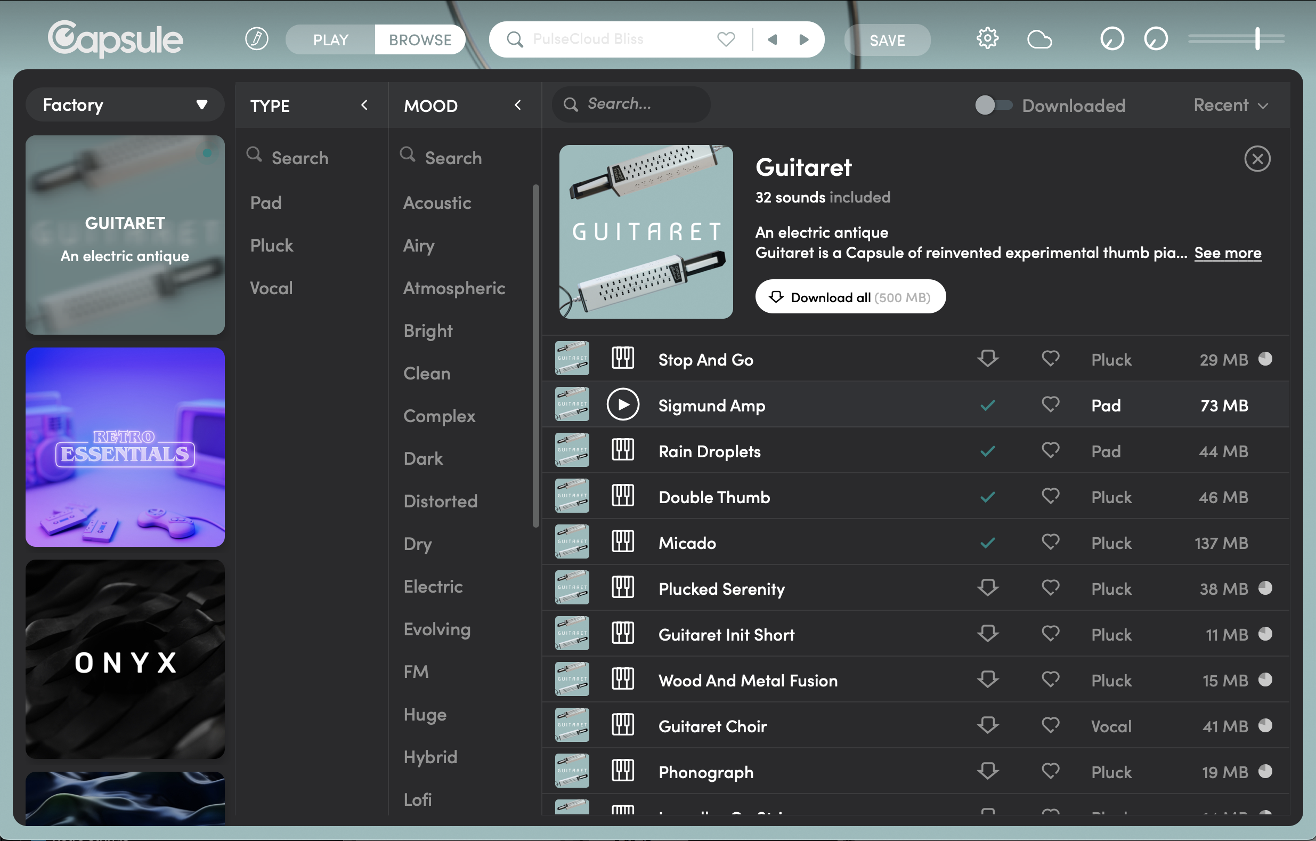
Task: Open the settings gear icon
Action: click(987, 39)
